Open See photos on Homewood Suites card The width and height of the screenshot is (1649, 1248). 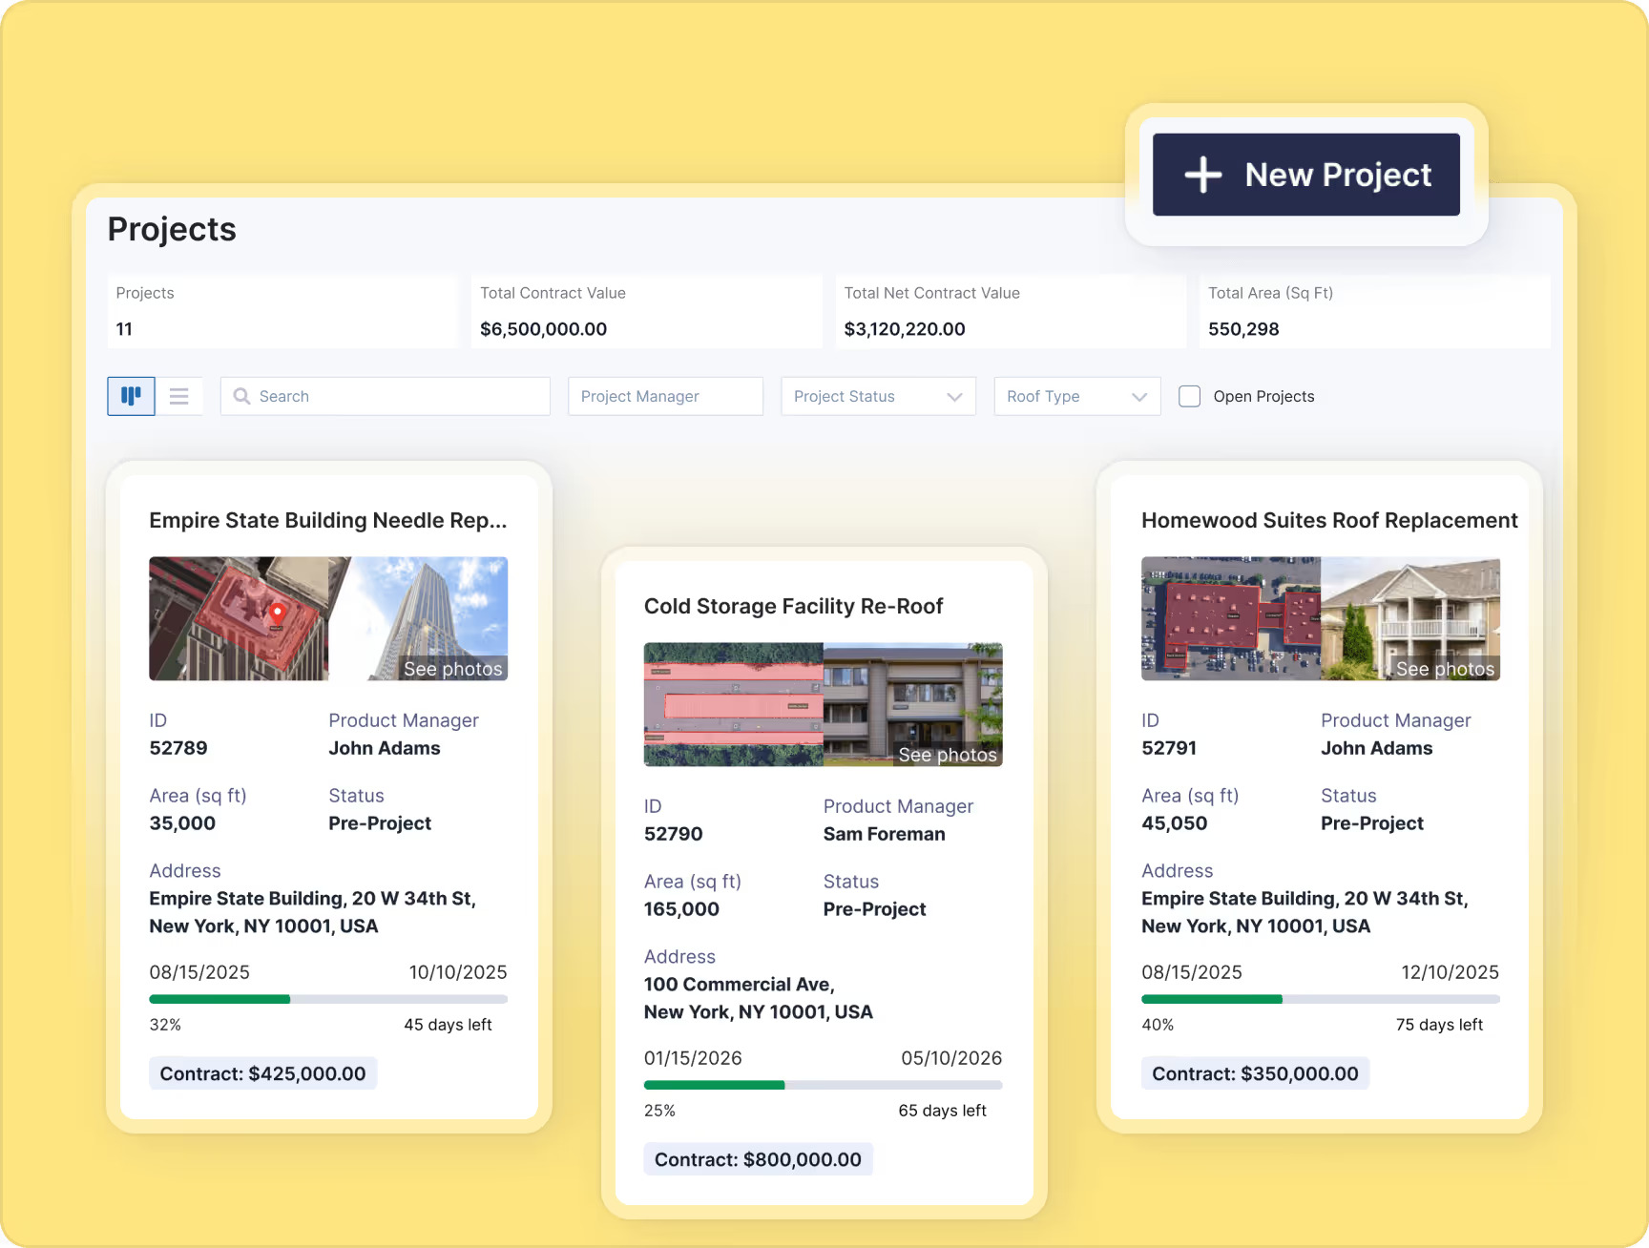1444,669
